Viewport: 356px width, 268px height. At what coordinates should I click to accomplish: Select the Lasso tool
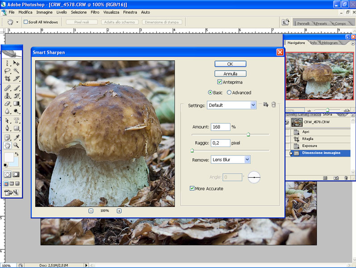[x=8, y=71]
